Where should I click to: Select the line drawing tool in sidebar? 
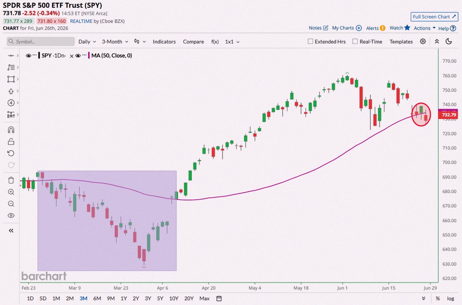point(11,56)
